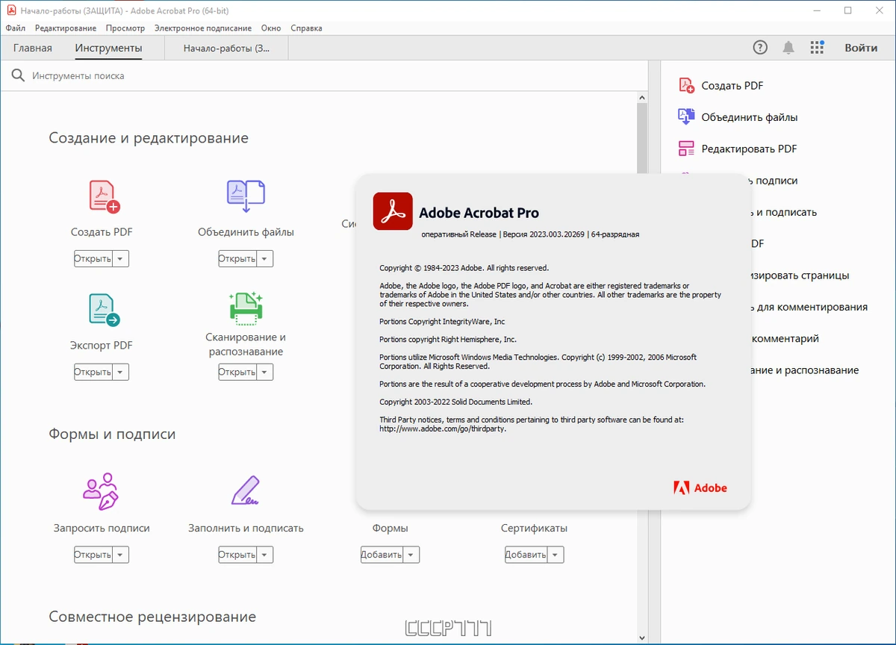Click the search magnifier icon
This screenshot has width=896, height=645.
point(18,76)
